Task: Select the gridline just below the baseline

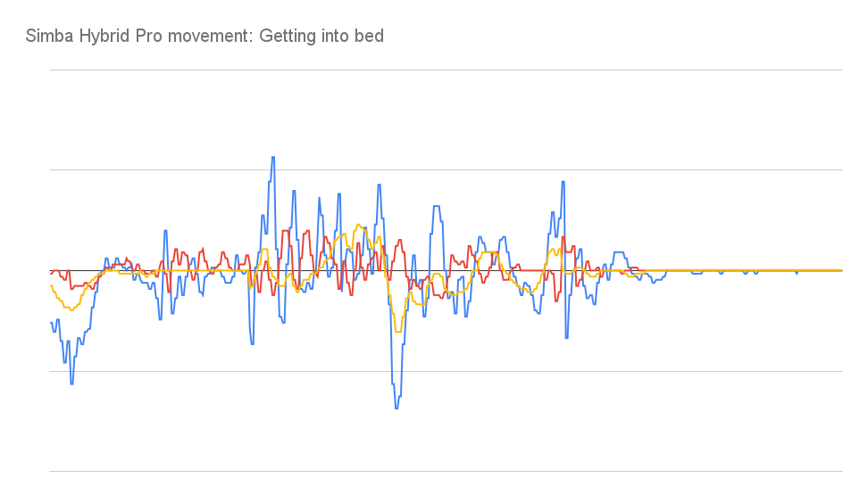Action: (446, 371)
